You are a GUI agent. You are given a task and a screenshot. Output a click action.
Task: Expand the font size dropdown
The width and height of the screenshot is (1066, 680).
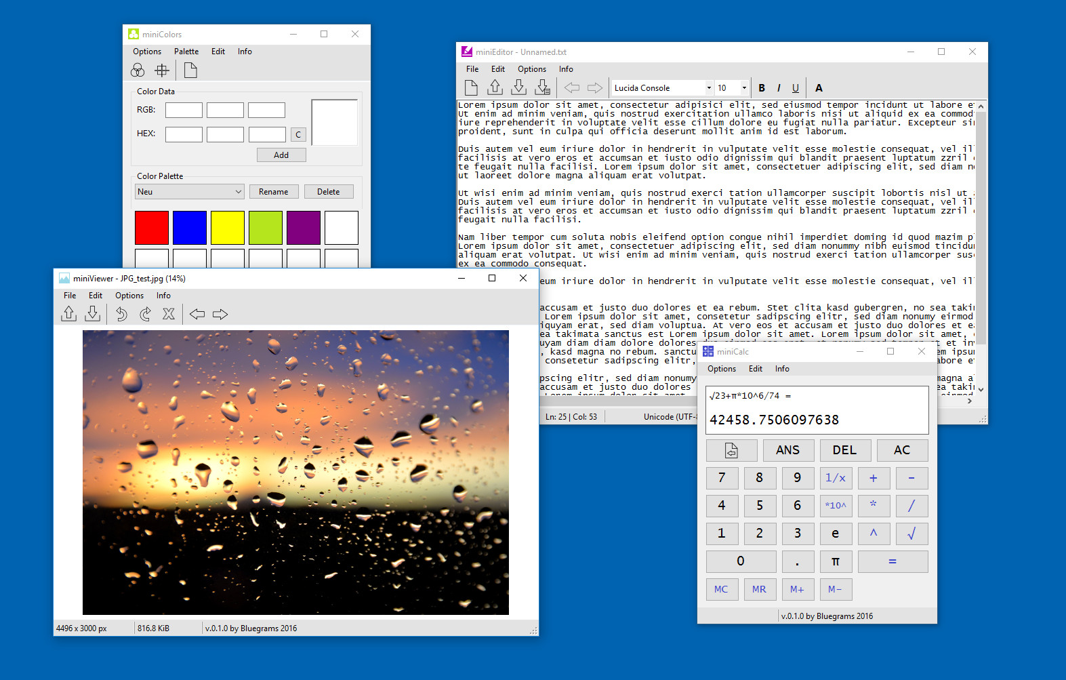(x=732, y=87)
